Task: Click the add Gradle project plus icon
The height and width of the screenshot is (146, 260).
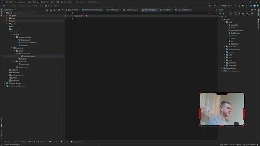Action: click(223, 13)
